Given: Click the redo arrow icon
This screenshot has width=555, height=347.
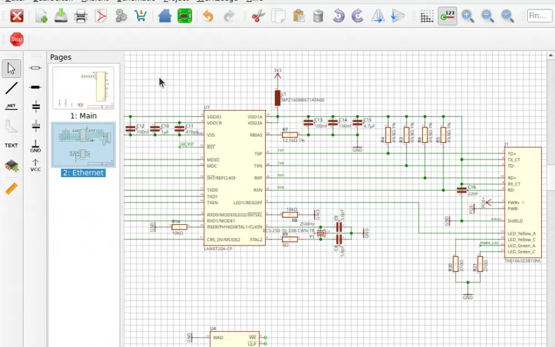Looking at the screenshot, I should coord(229,16).
